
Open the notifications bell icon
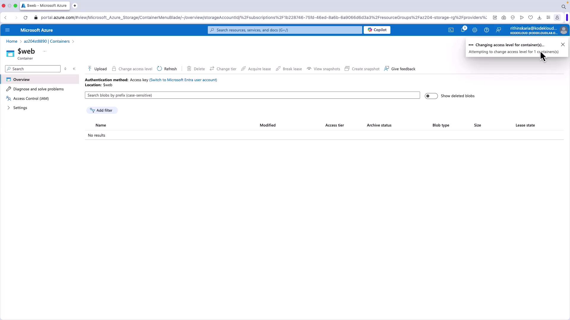tap(463, 30)
